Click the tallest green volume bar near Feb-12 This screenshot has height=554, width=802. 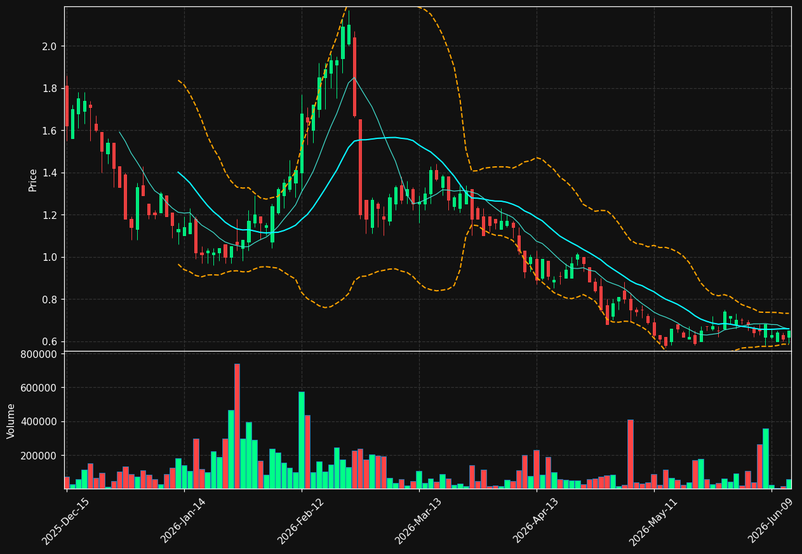click(302, 440)
